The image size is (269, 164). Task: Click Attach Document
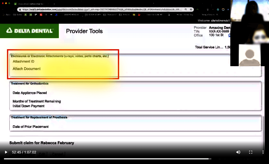[x=27, y=69]
